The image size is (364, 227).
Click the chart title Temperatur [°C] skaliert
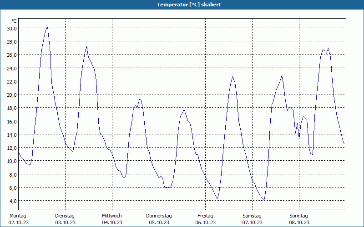tap(189, 5)
